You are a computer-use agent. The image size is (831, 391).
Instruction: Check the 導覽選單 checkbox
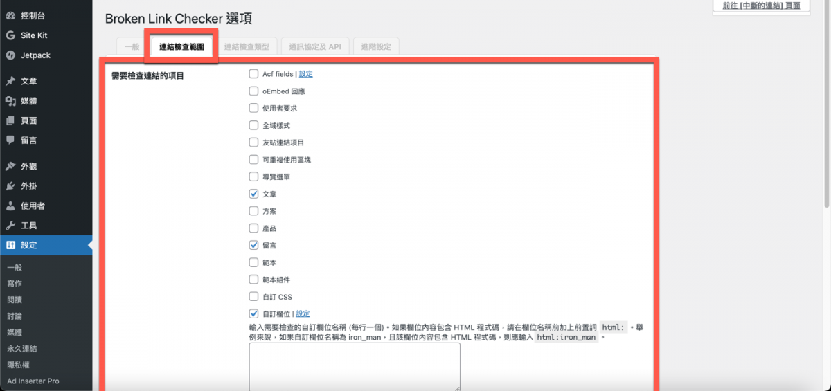[253, 176]
